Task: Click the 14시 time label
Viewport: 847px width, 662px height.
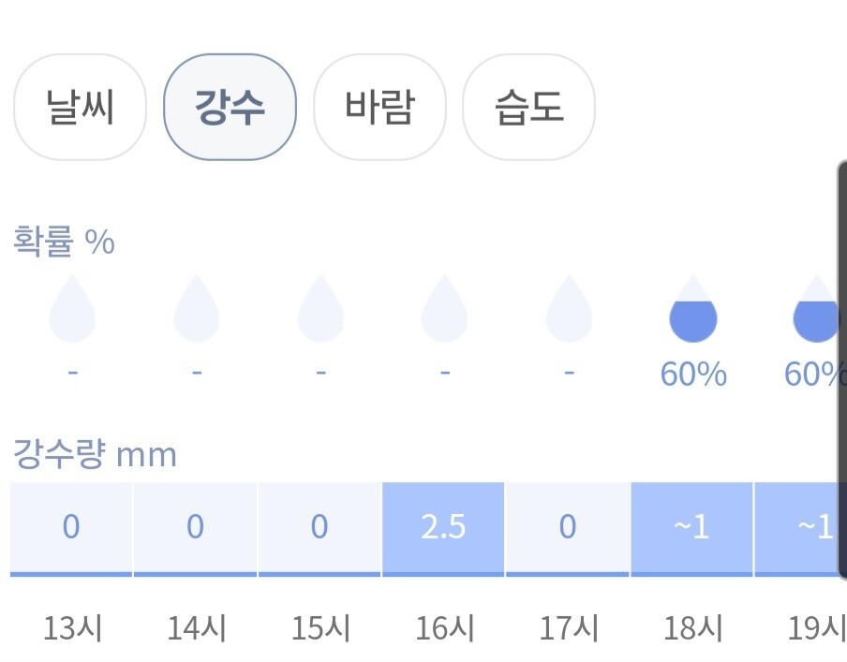Action: pos(196,628)
